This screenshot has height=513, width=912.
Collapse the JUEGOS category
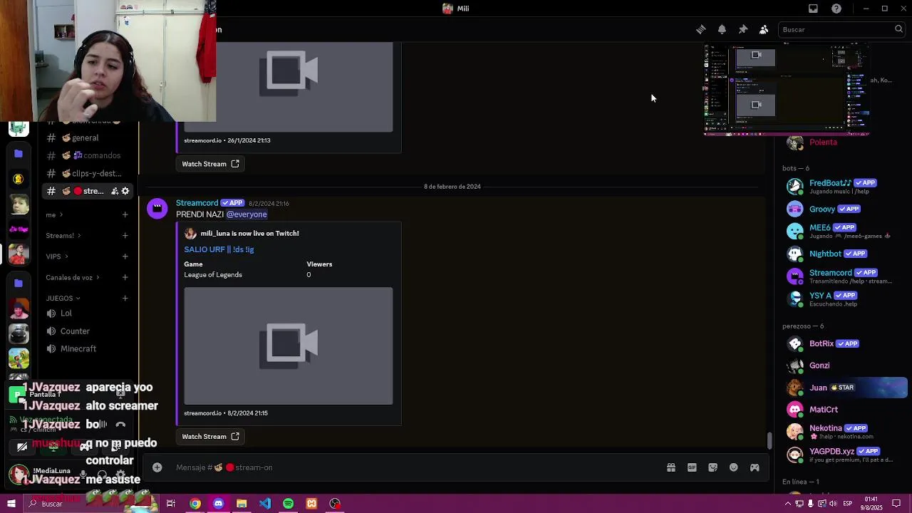coord(63,298)
